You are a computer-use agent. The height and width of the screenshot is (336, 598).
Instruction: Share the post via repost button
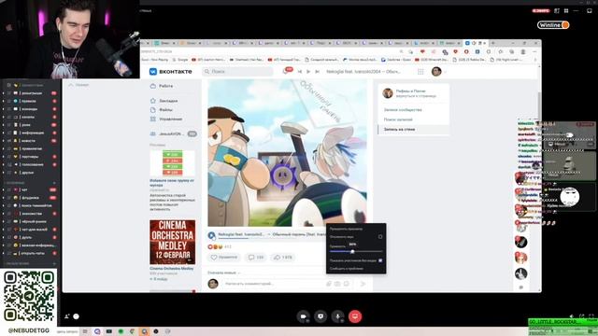(x=282, y=258)
